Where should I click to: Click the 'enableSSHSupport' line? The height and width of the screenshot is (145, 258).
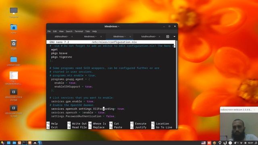pyautogui.click(x=73, y=87)
